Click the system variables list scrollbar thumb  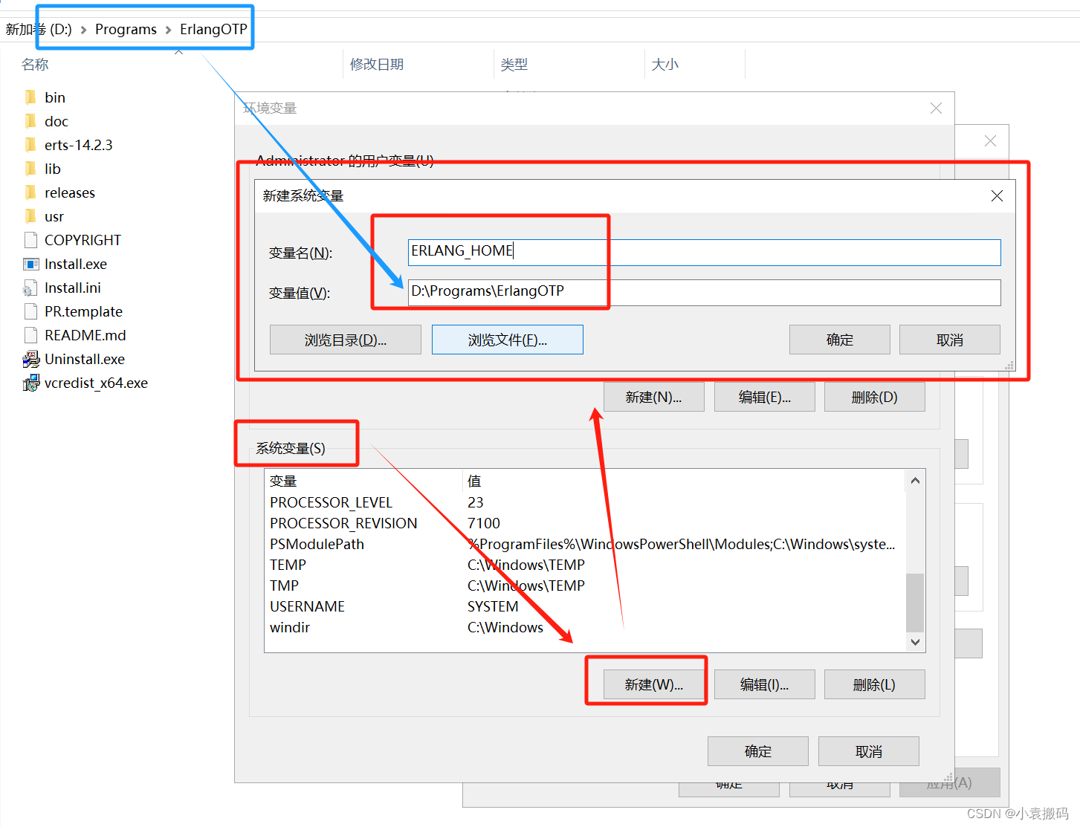pos(915,603)
